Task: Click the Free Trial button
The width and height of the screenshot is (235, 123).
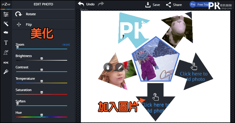Action: pos(203,5)
